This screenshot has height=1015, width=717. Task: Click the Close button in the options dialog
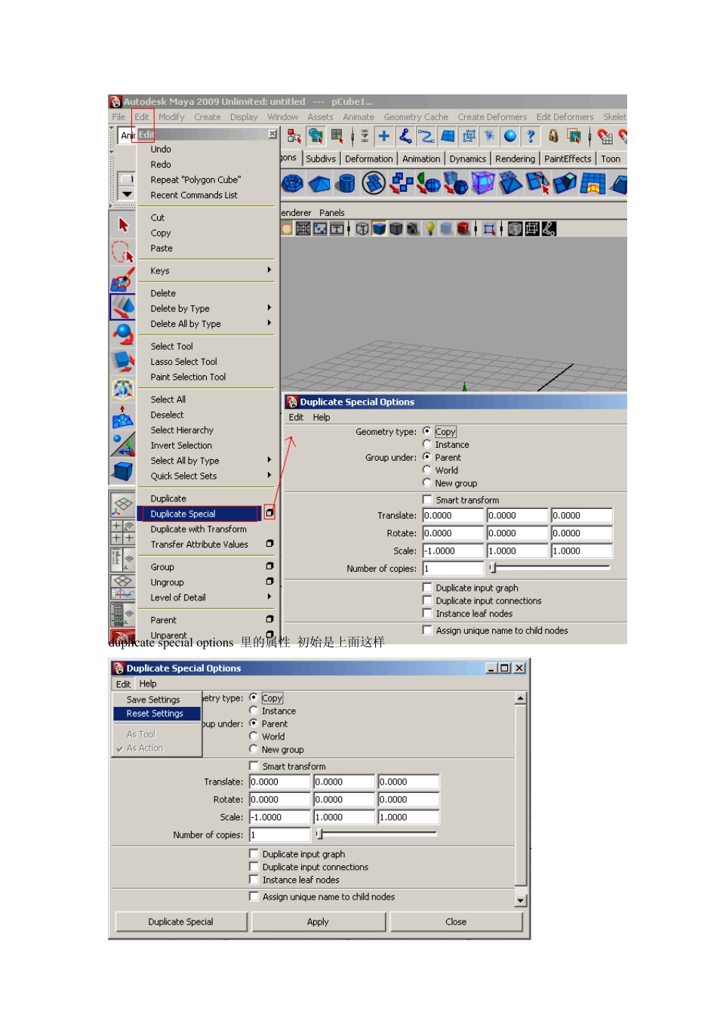456,921
